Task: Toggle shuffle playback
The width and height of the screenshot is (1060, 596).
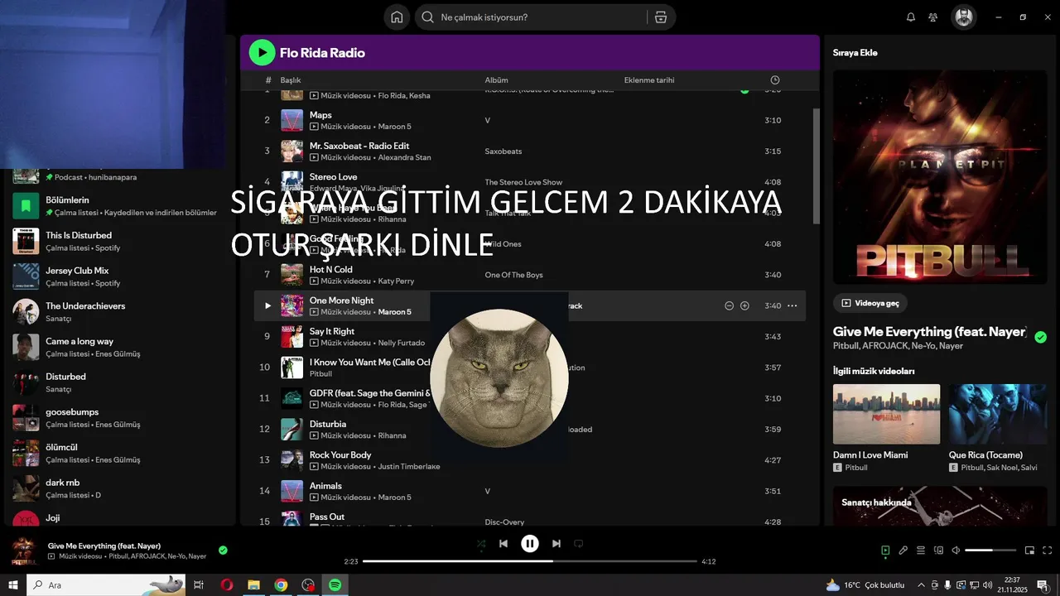Action: coord(481,544)
